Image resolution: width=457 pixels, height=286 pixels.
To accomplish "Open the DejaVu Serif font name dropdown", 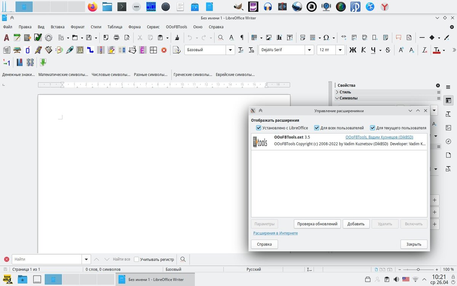I will click(309, 50).
